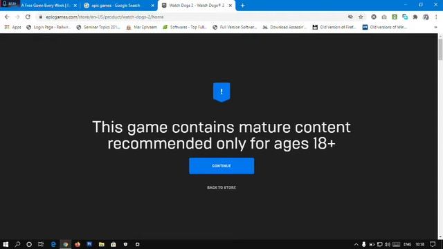Open the Chrome profile avatar

click(x=426, y=17)
